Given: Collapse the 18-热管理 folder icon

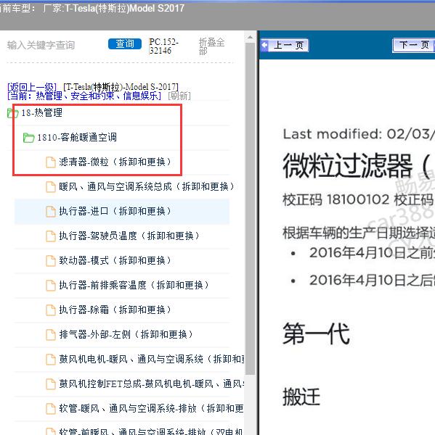Looking at the screenshot, I should coord(12,113).
